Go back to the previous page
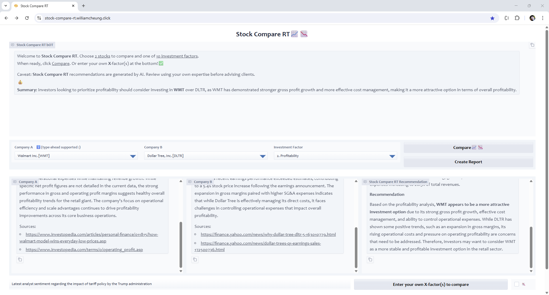549x295 pixels. 6,18
